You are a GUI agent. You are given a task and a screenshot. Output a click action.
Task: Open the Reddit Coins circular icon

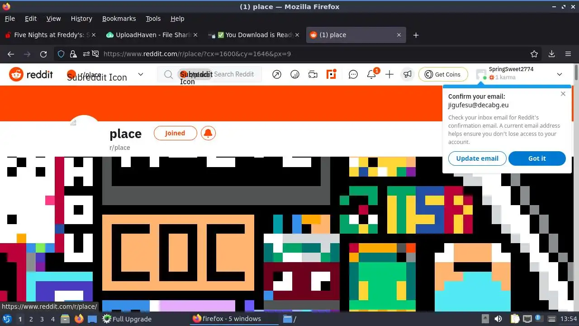[295, 74]
